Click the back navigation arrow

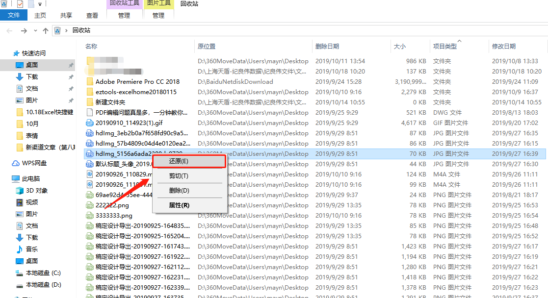pos(9,31)
